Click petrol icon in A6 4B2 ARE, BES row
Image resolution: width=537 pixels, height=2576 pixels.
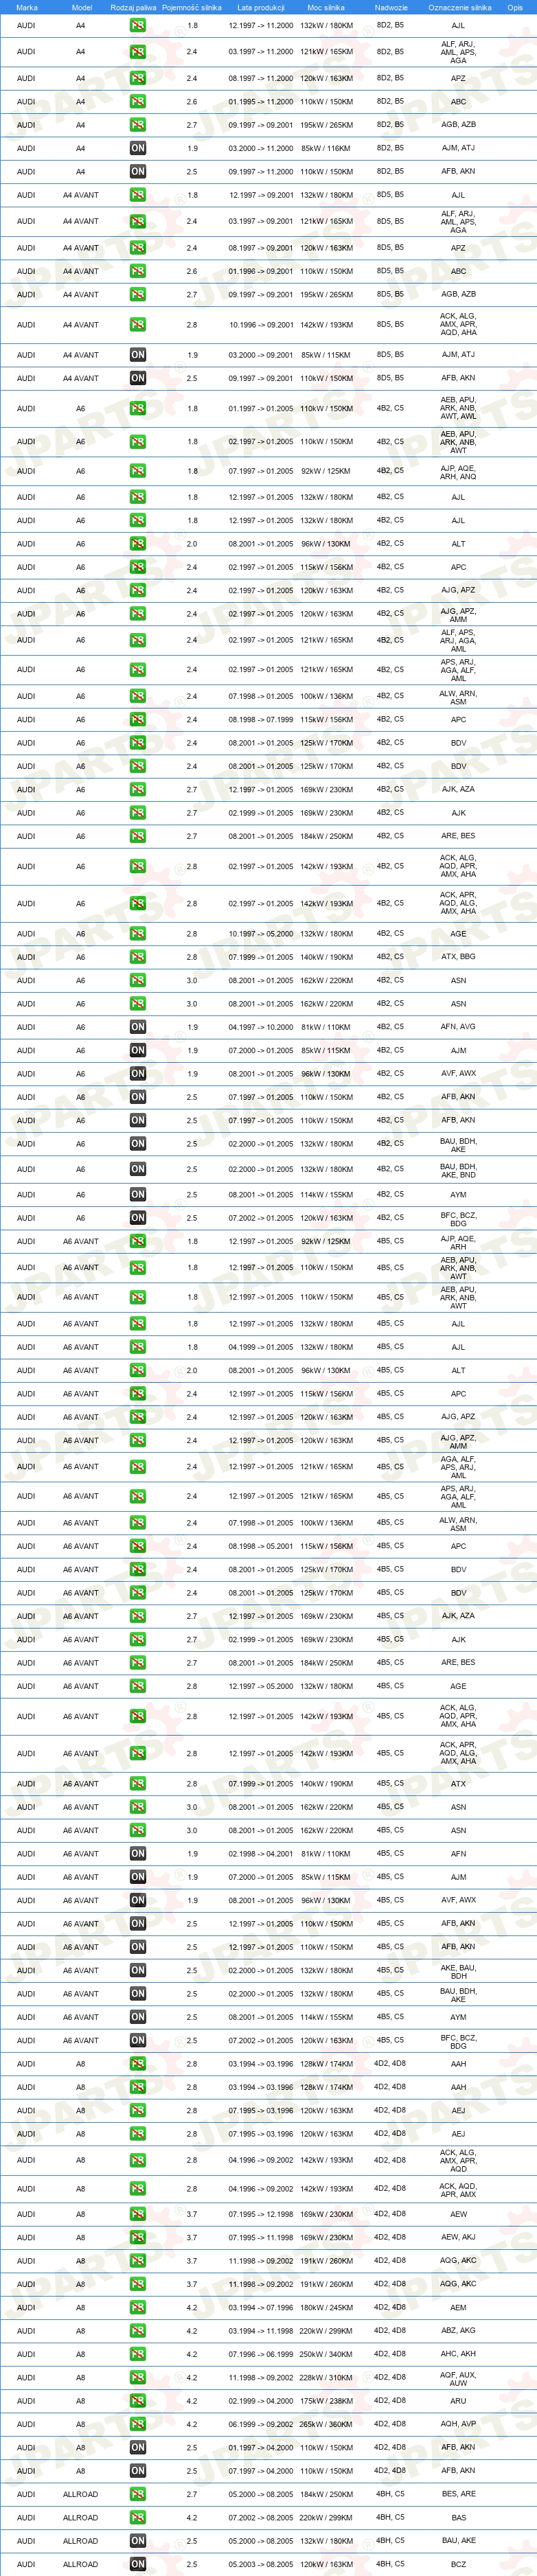138,836
